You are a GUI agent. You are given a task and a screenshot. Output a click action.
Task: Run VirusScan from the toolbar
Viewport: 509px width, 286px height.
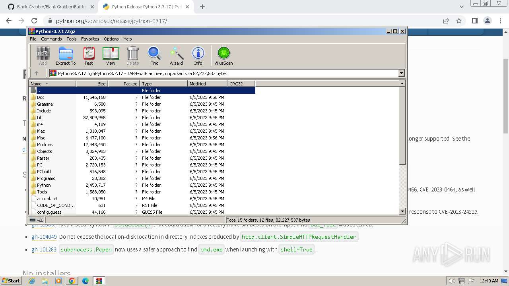[x=223, y=56]
